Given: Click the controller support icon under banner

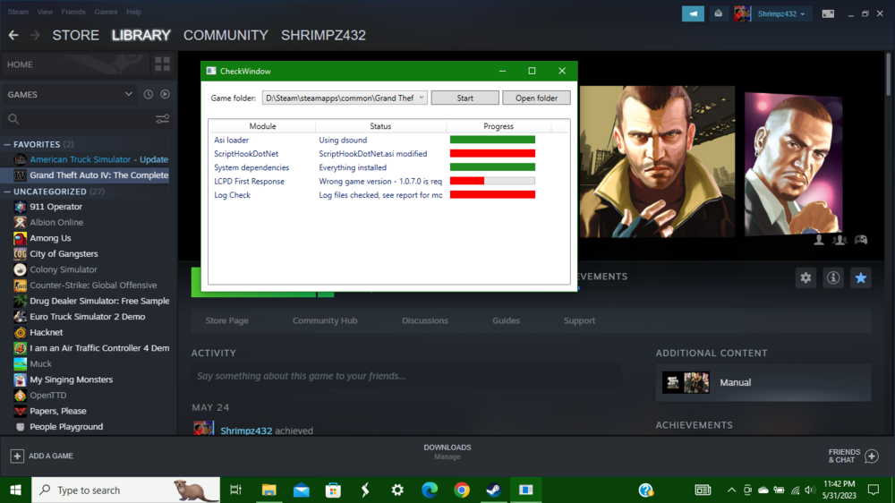Looking at the screenshot, I should 861,241.
